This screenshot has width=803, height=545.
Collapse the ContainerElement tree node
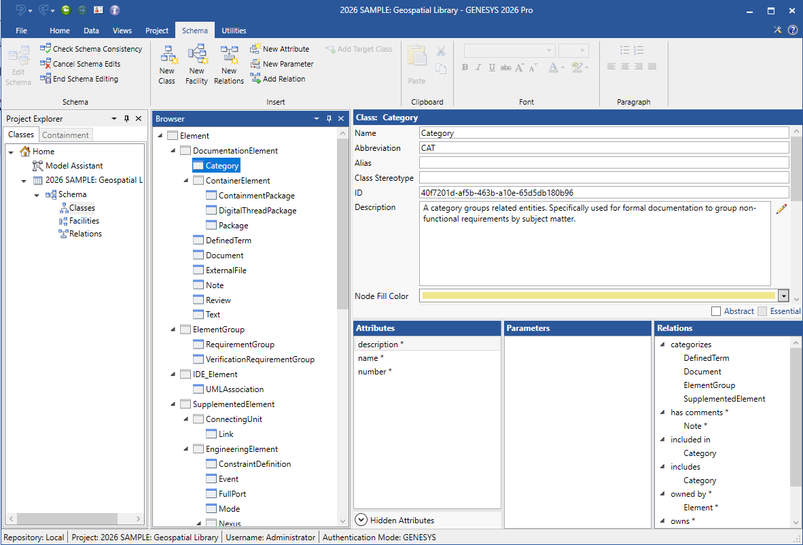[x=187, y=181]
